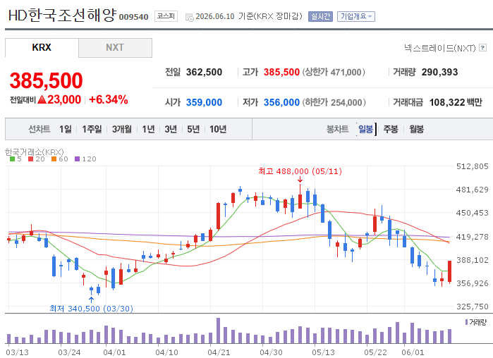The width and height of the screenshot is (493, 358).
Task: Click the red up-triangle change icon
Action: [x=42, y=99]
